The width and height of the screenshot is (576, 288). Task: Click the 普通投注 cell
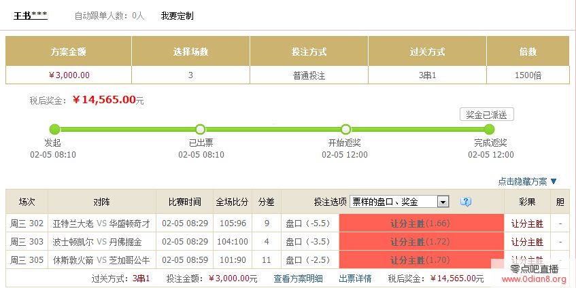[x=309, y=75]
